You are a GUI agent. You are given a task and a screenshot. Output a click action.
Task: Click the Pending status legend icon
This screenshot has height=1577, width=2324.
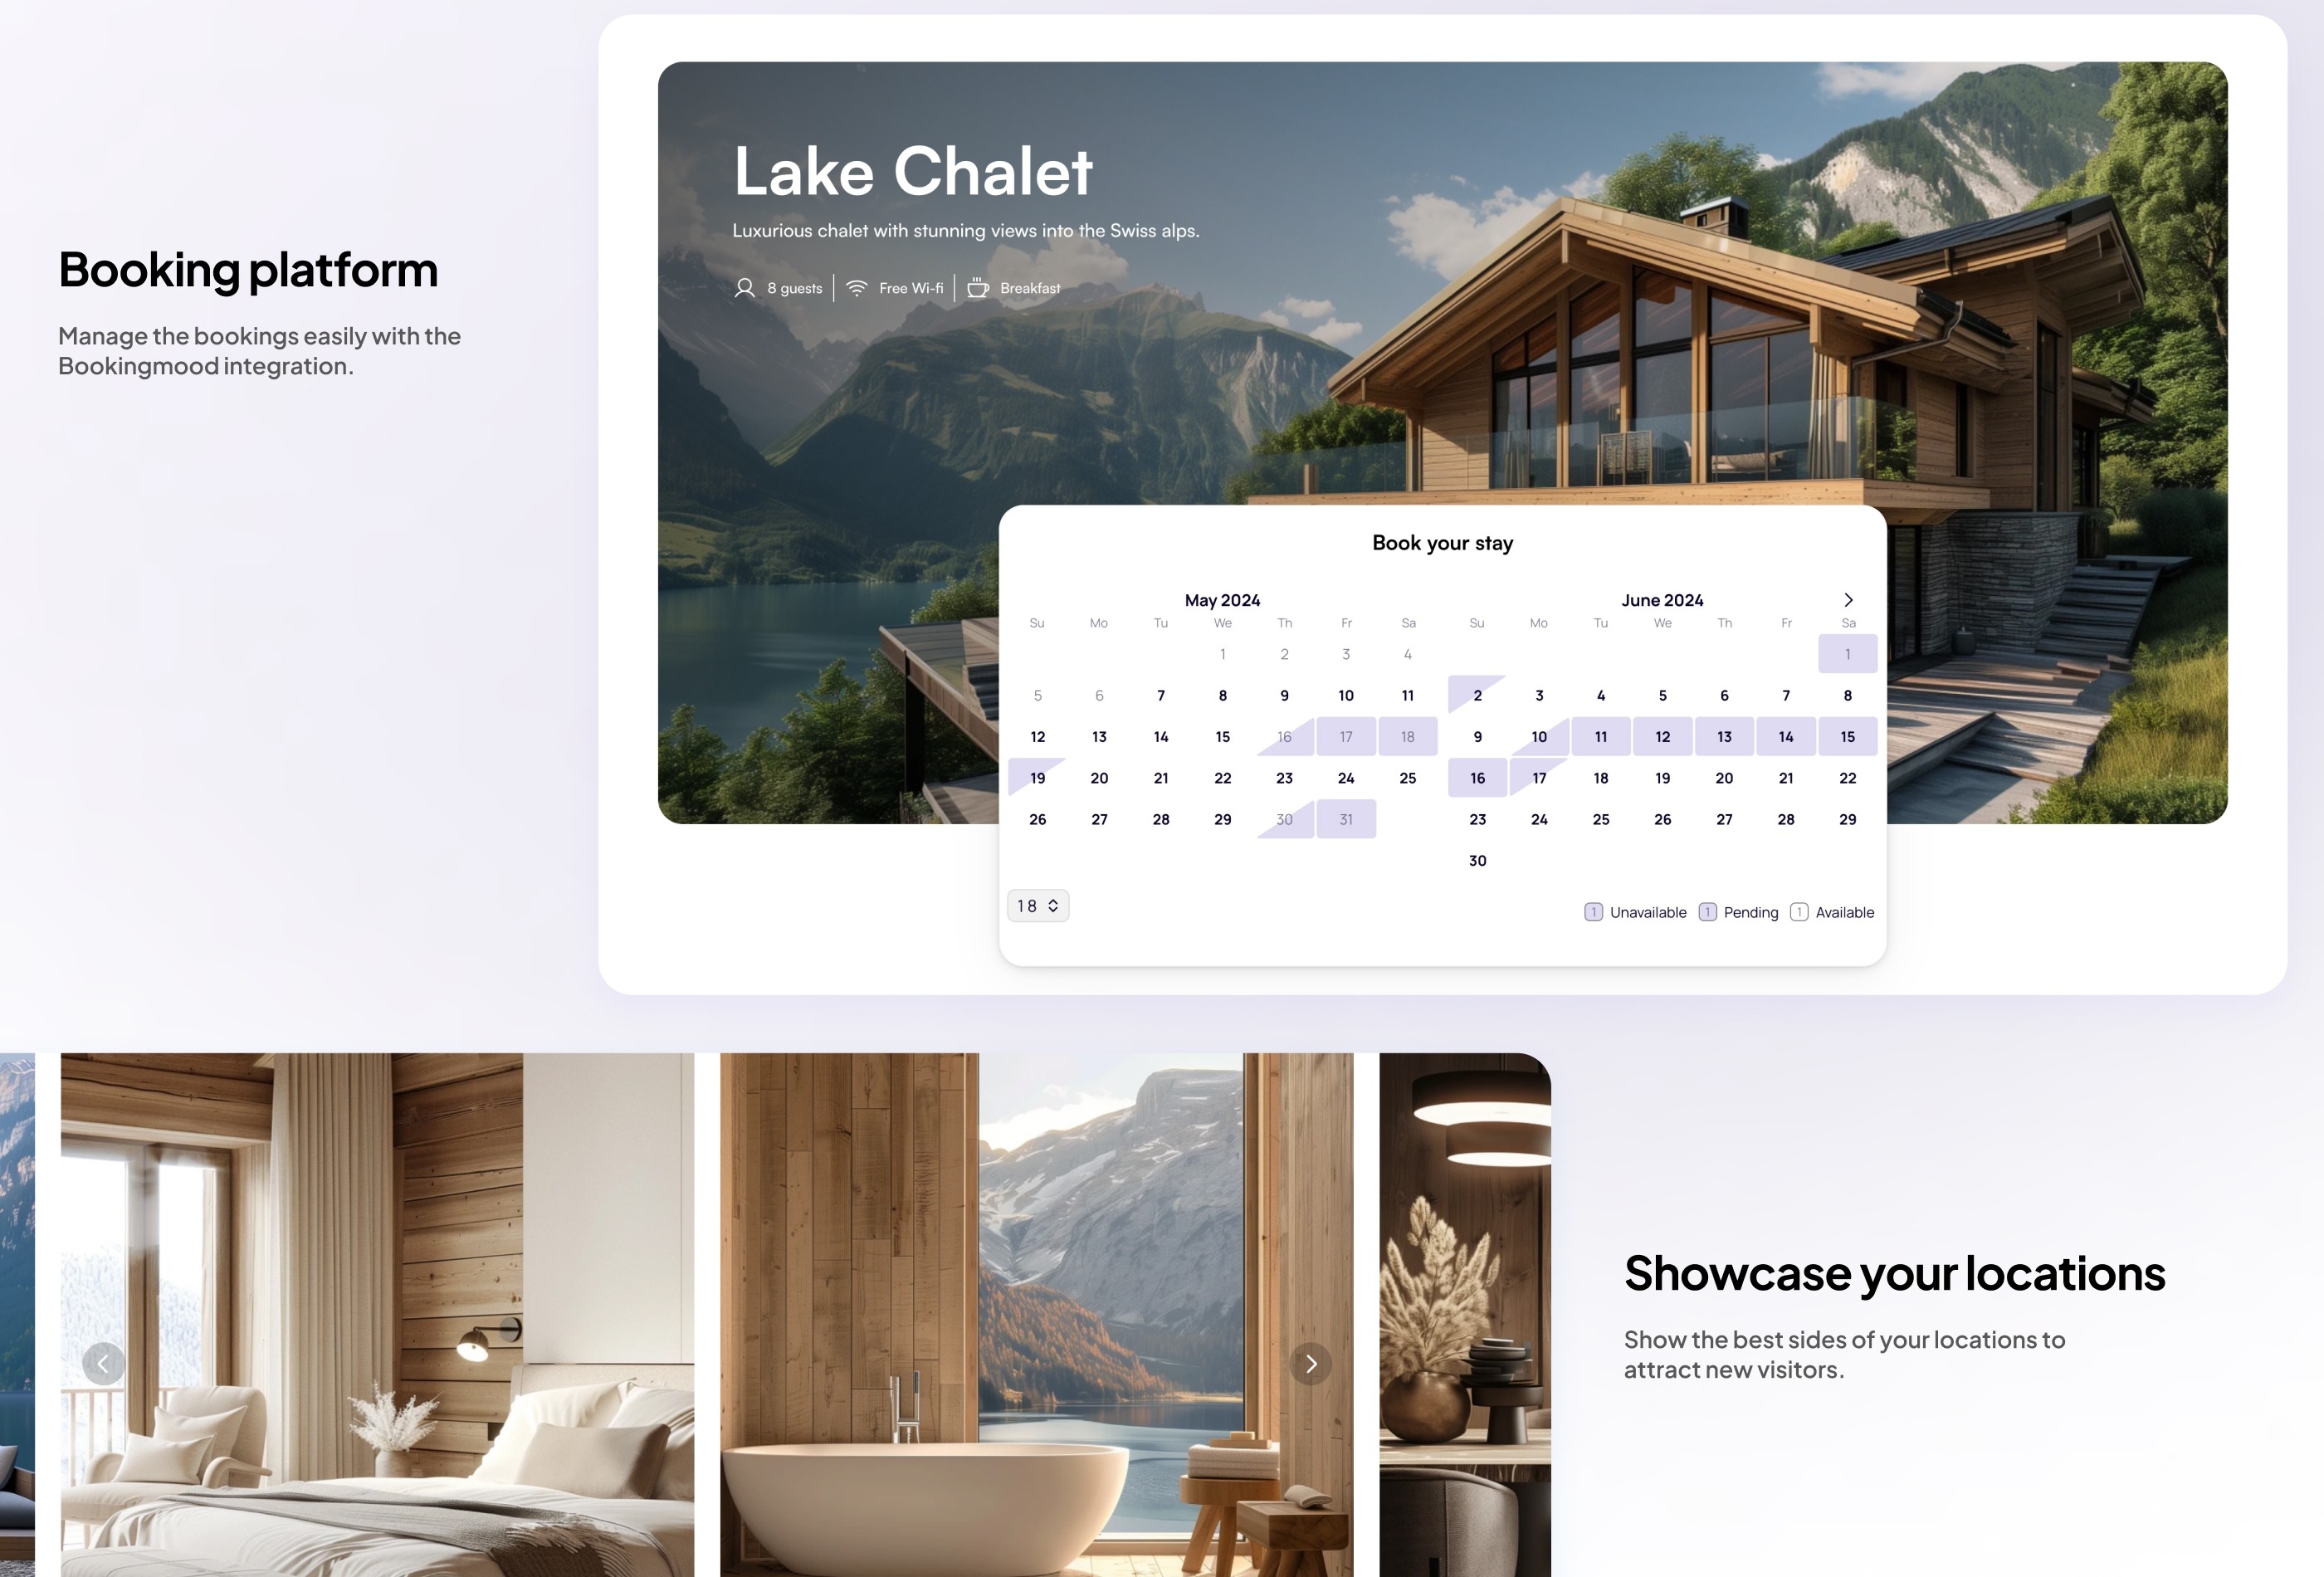point(1708,911)
